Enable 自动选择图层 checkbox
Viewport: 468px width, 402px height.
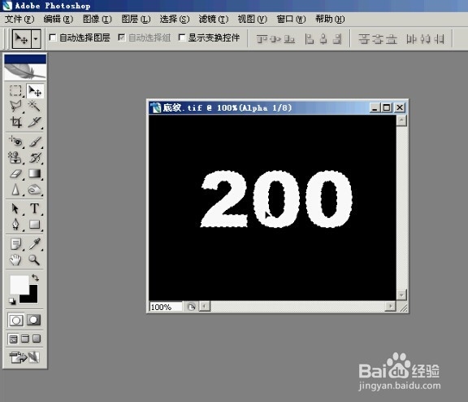point(53,37)
